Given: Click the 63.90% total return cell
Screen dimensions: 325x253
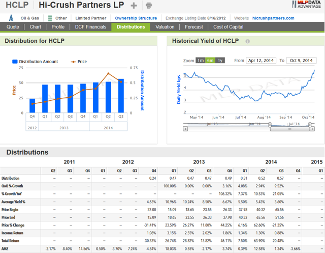Looking at the screenshot, I should (x=259, y=241).
